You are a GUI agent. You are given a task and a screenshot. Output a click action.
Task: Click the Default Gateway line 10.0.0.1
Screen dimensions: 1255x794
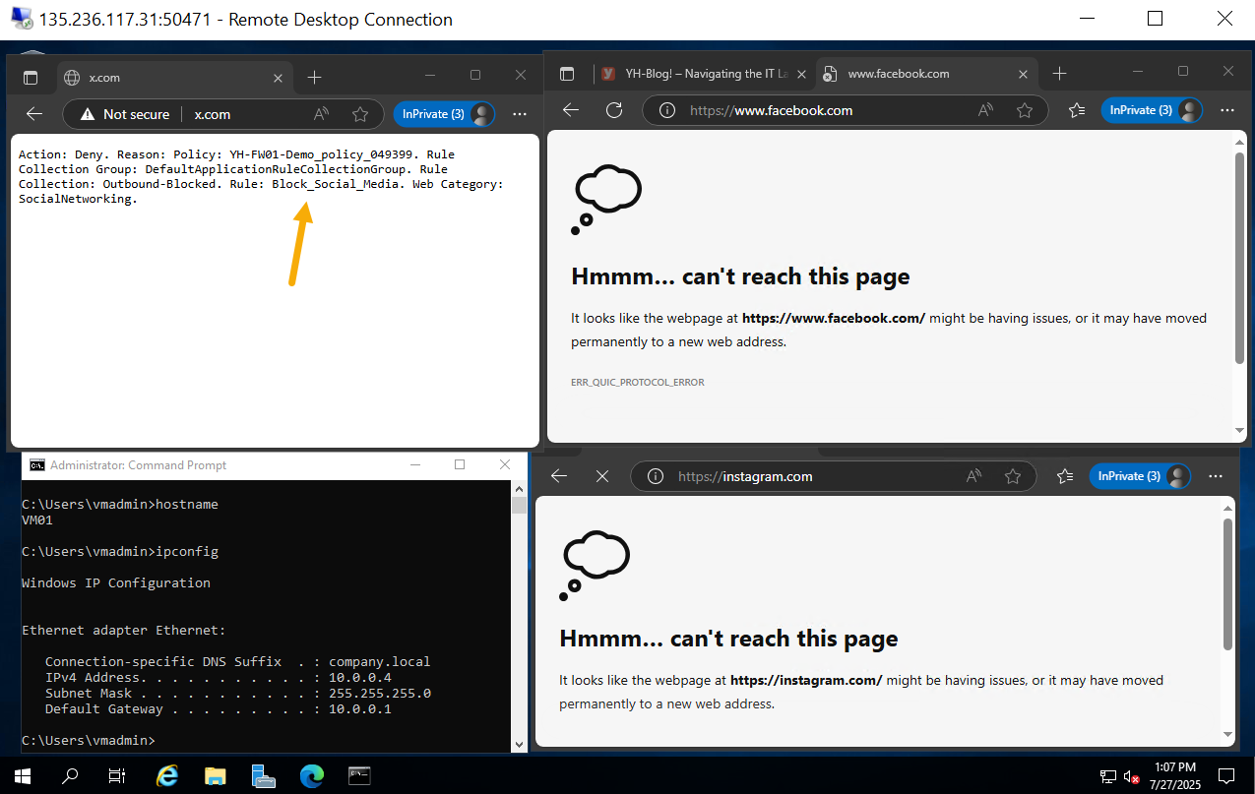click(219, 708)
